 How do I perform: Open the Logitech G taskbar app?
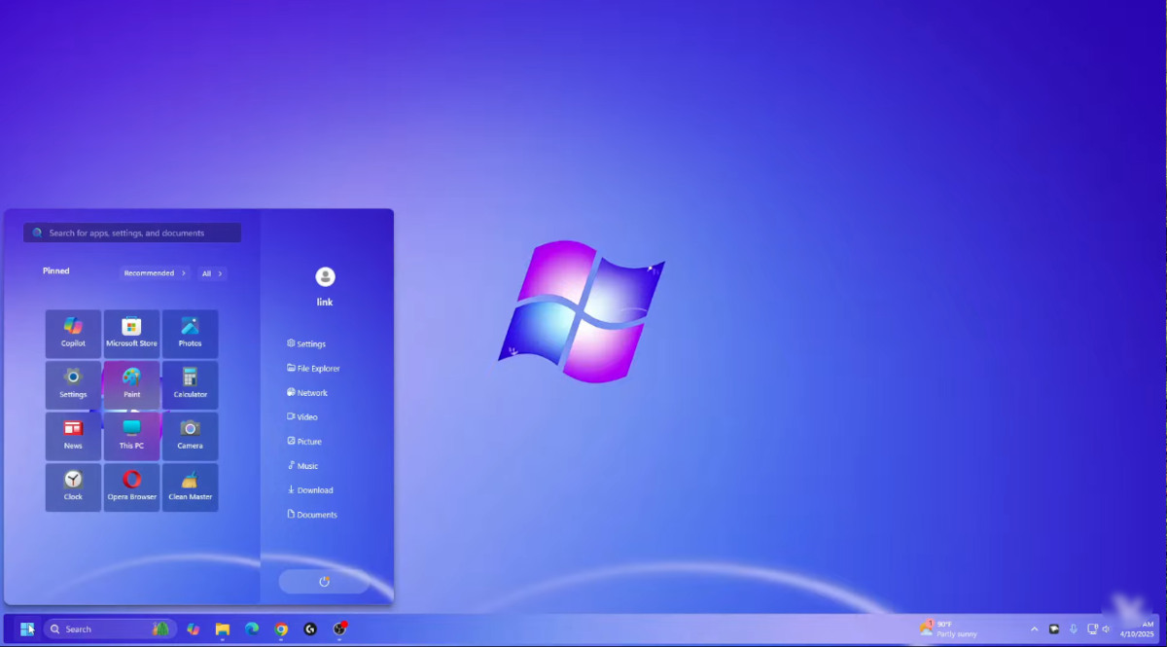tap(310, 629)
